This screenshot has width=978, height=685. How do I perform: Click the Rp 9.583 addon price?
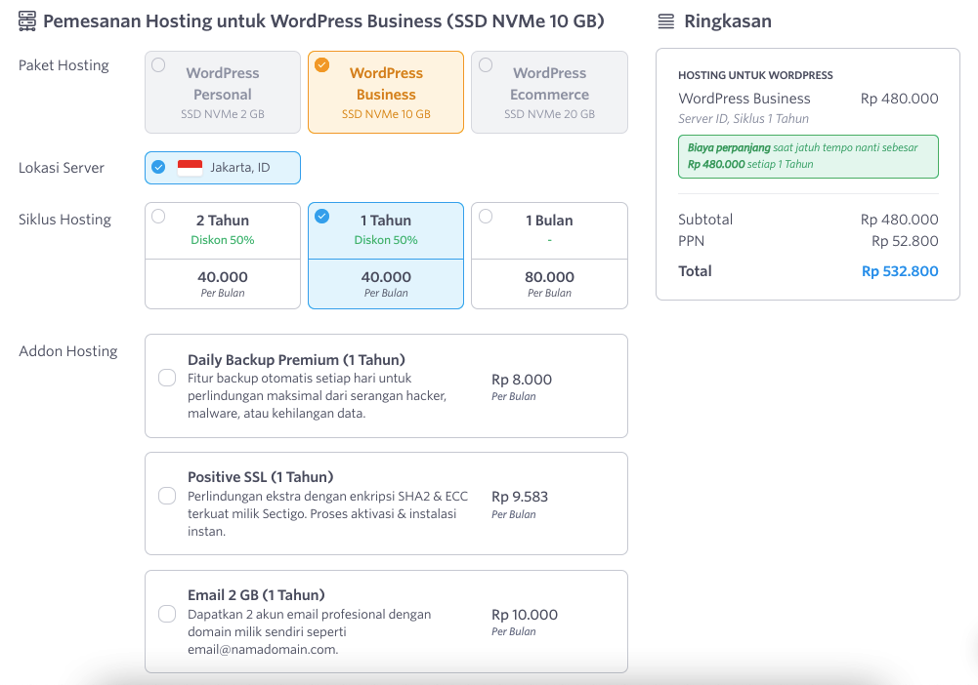pos(520,497)
